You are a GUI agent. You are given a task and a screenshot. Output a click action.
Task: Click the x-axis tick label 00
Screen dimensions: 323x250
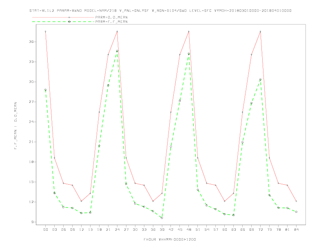[x=46, y=230]
